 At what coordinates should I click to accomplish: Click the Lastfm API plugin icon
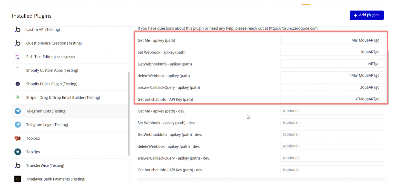tap(18, 30)
